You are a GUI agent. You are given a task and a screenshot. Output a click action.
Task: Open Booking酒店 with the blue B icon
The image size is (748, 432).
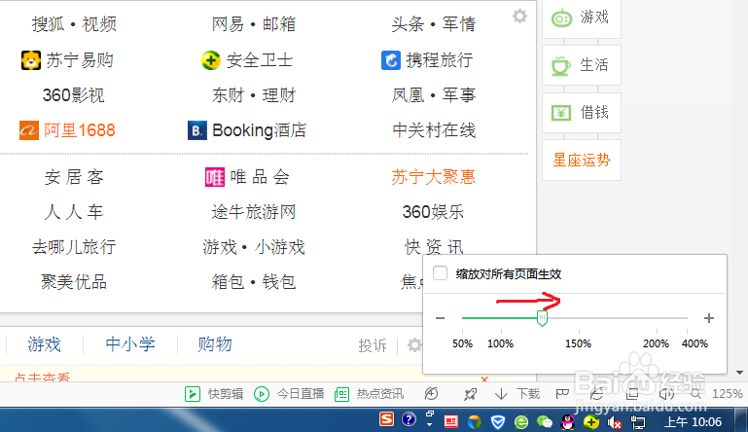247,130
